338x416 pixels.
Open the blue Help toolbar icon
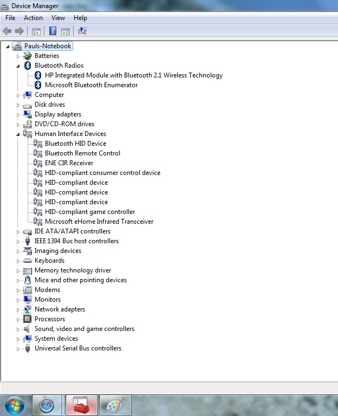[x=53, y=31]
